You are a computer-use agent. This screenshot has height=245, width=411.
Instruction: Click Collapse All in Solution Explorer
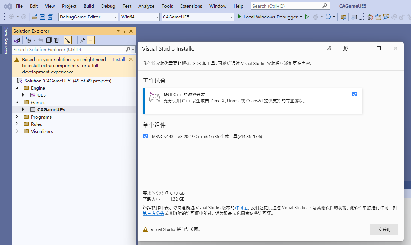pos(49,40)
